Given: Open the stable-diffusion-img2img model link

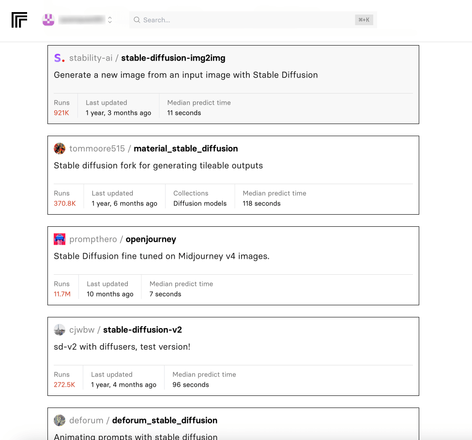Looking at the screenshot, I should click(x=173, y=58).
